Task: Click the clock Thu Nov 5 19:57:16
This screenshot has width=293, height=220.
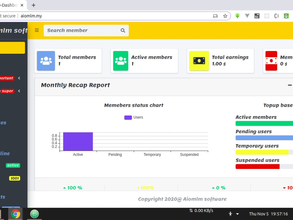Action: pos(268,214)
